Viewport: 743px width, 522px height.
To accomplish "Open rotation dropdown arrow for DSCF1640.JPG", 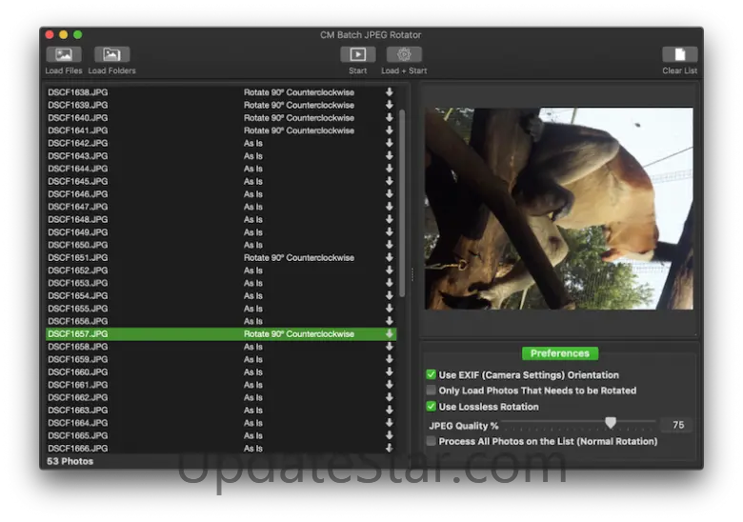I will (x=389, y=117).
